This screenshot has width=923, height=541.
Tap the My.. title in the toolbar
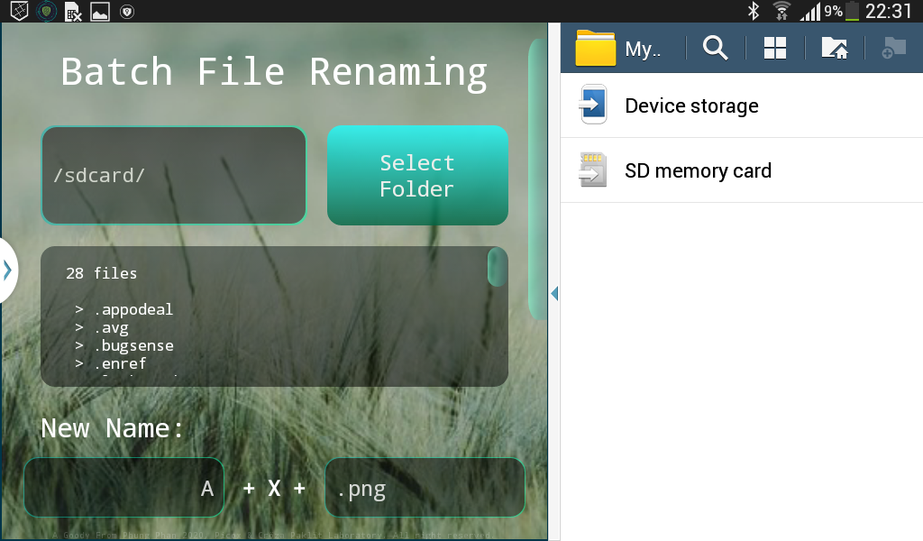pos(644,49)
